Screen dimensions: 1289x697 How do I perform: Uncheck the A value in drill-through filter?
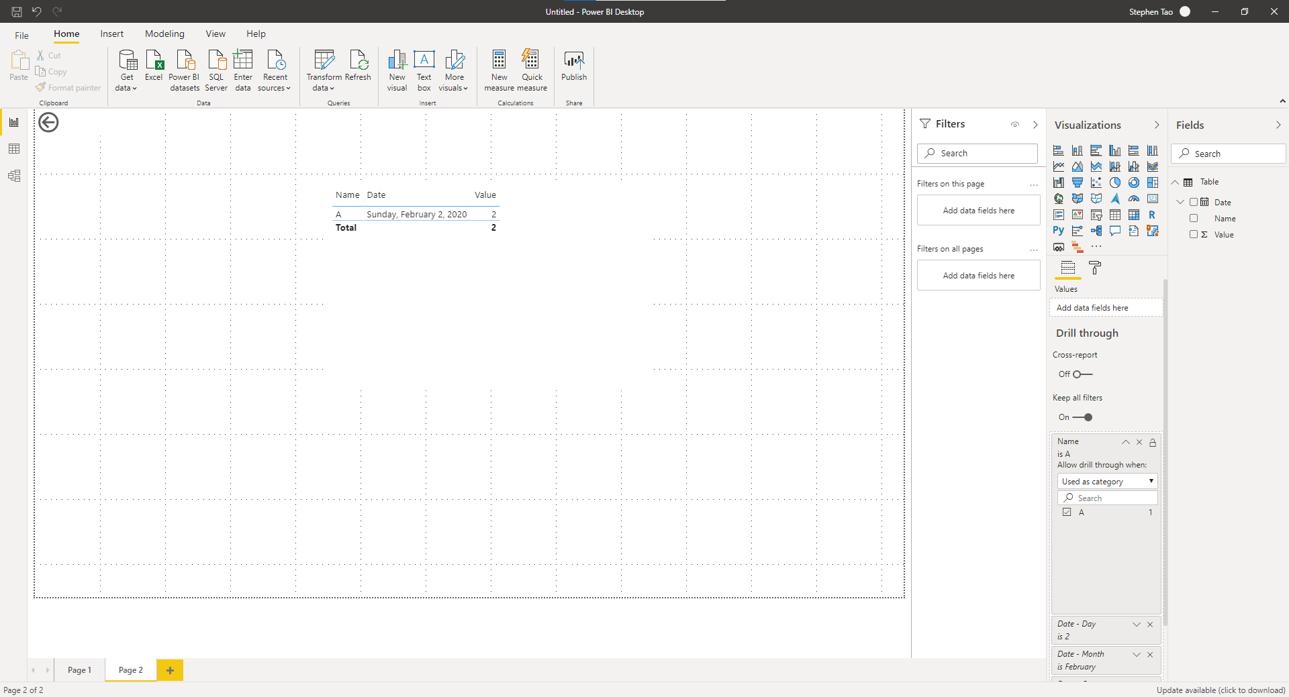(x=1067, y=512)
